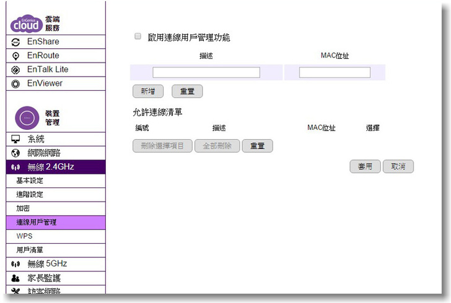The height and width of the screenshot is (303, 451).
Task: Click the EnTalk Lite icon
Action: tap(16, 70)
